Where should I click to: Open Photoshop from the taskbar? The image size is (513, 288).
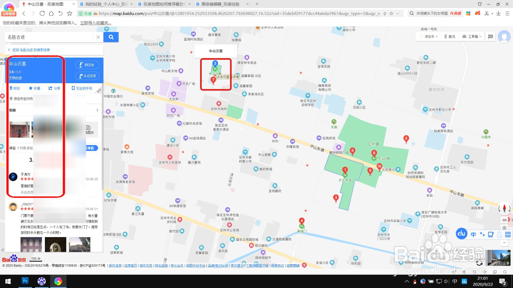[25, 281]
